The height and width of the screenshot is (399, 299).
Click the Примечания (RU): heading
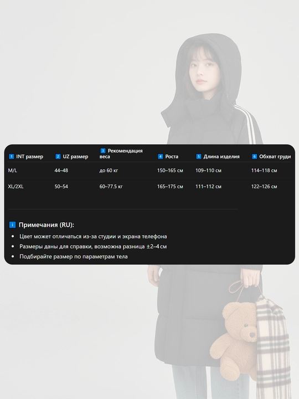click(x=47, y=225)
